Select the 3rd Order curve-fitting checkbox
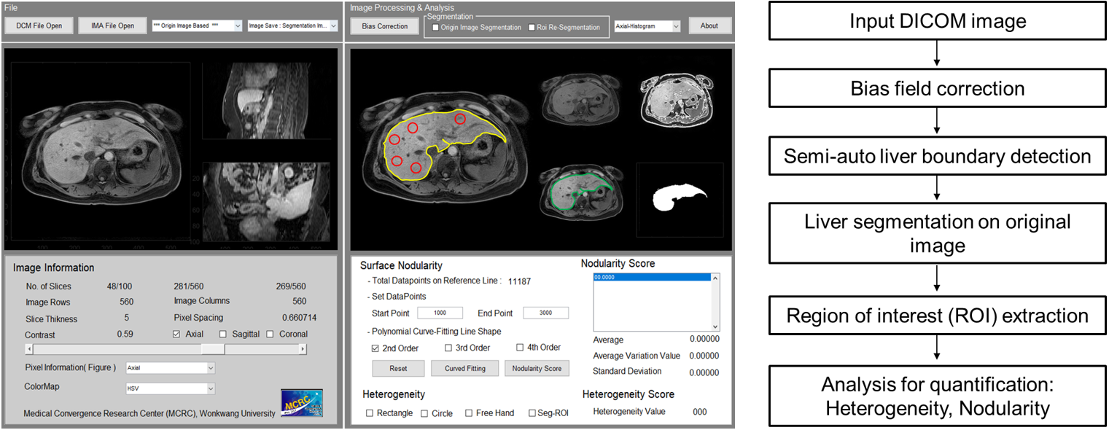The image size is (1109, 430). [448, 348]
